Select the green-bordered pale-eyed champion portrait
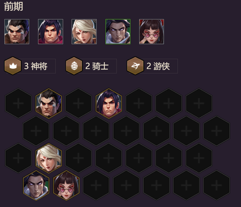 [x=118, y=32]
